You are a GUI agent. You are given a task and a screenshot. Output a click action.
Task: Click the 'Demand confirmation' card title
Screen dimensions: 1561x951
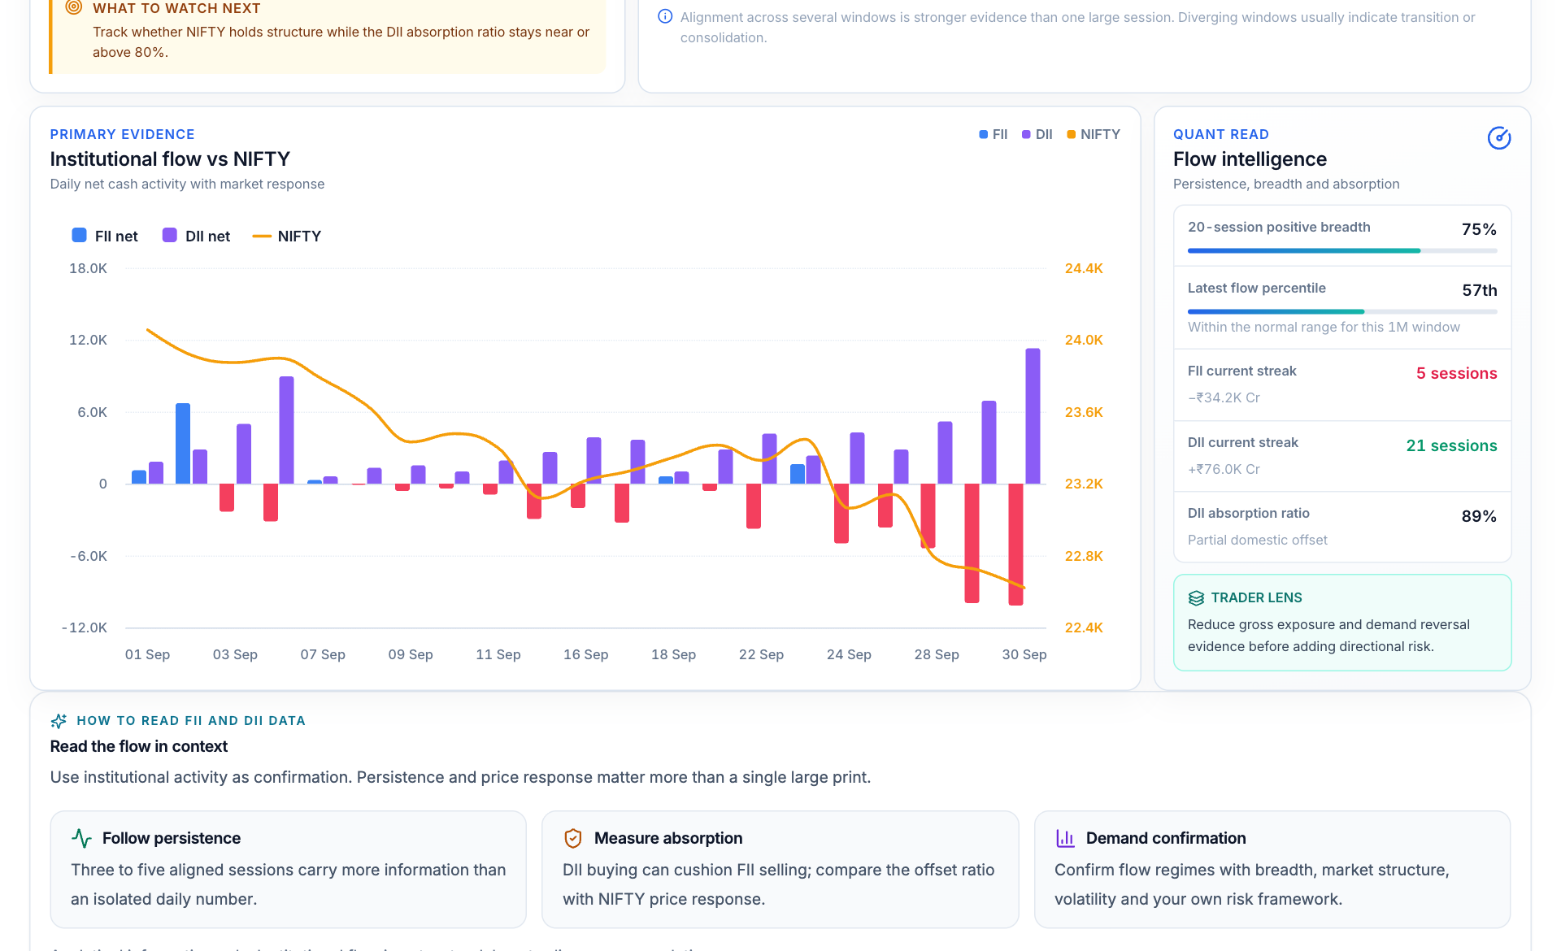pos(1166,838)
